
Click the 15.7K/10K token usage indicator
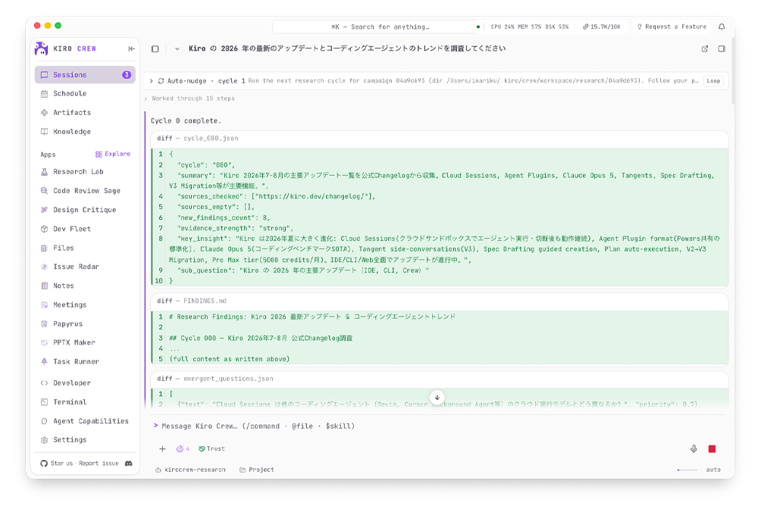(x=602, y=27)
